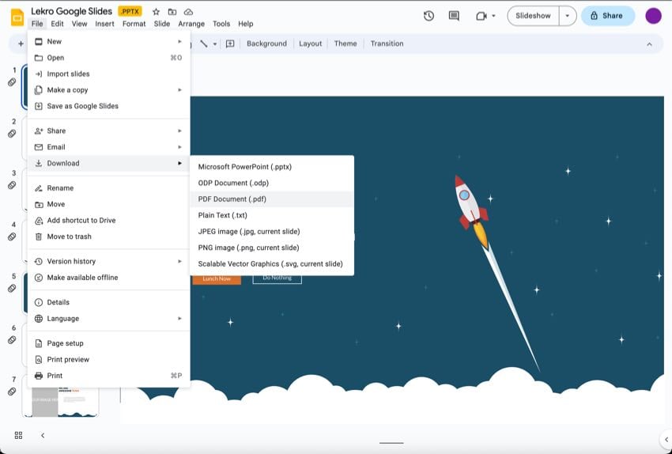Screen dimensions: 672x454
Task: Open the Slideshow options dropdown arrow
Action: 567,16
